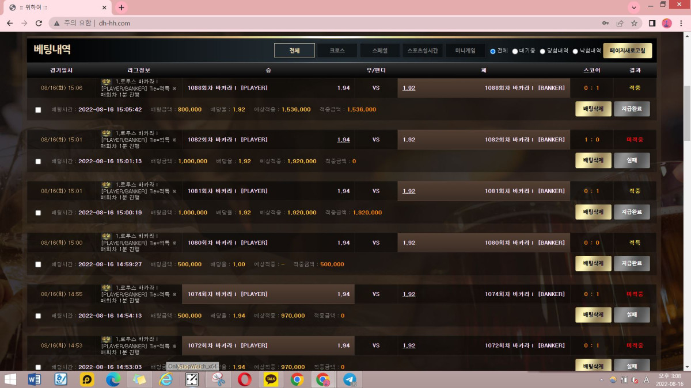
Task: Open KakaoTalk from the taskbar
Action: 271,379
